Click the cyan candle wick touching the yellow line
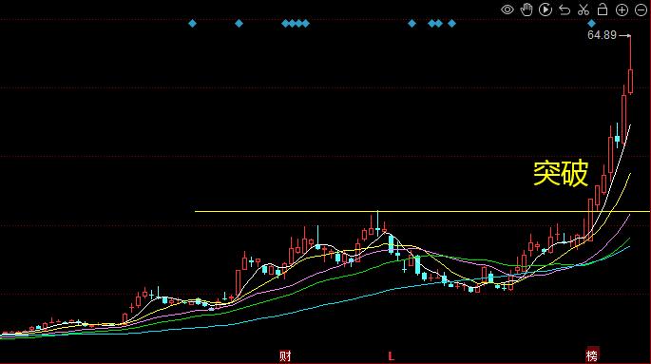This screenshot has width=651, height=364. pos(378,224)
